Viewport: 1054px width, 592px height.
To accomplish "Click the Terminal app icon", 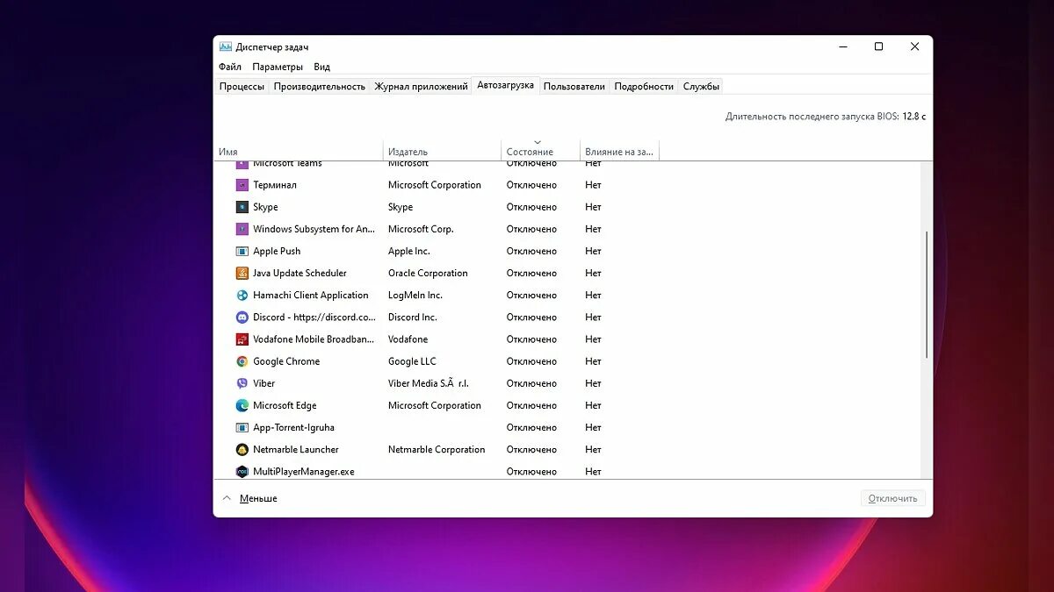I will (x=242, y=185).
